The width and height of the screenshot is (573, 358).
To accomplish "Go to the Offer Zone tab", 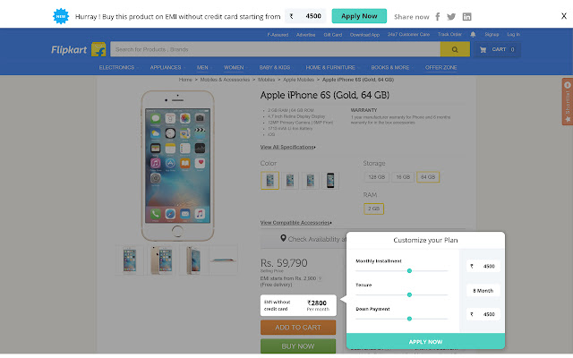I will (440, 67).
